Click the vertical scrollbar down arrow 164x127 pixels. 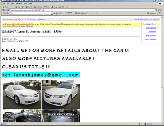tap(162, 121)
